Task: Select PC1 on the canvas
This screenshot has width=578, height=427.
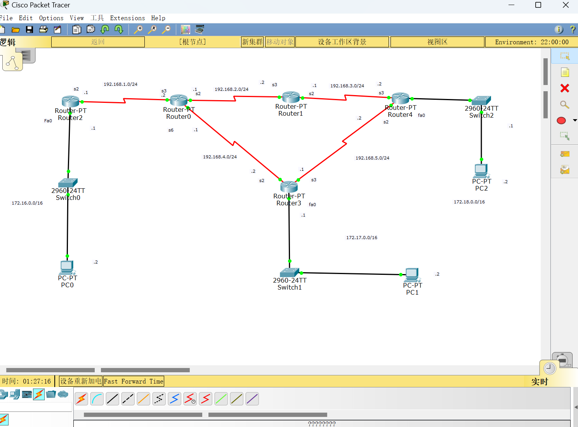Action: [x=412, y=275]
